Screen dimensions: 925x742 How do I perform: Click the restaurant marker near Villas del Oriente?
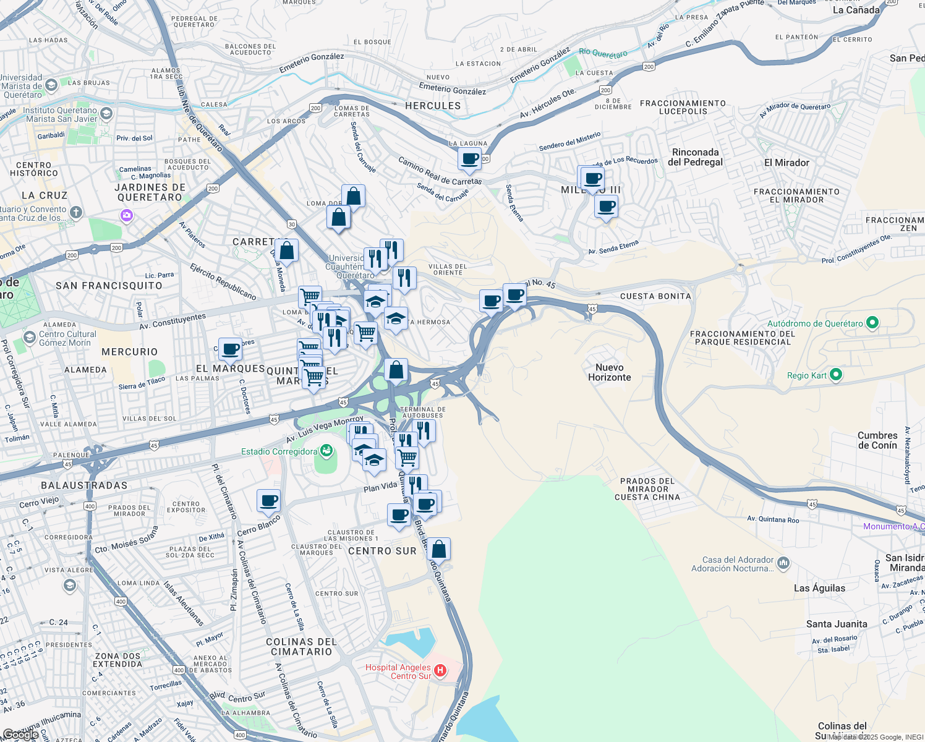pyautogui.click(x=405, y=278)
